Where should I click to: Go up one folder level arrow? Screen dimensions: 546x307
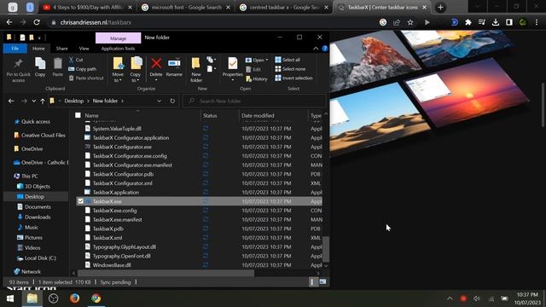(x=43, y=101)
